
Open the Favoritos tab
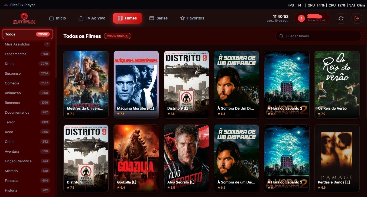coord(192,18)
